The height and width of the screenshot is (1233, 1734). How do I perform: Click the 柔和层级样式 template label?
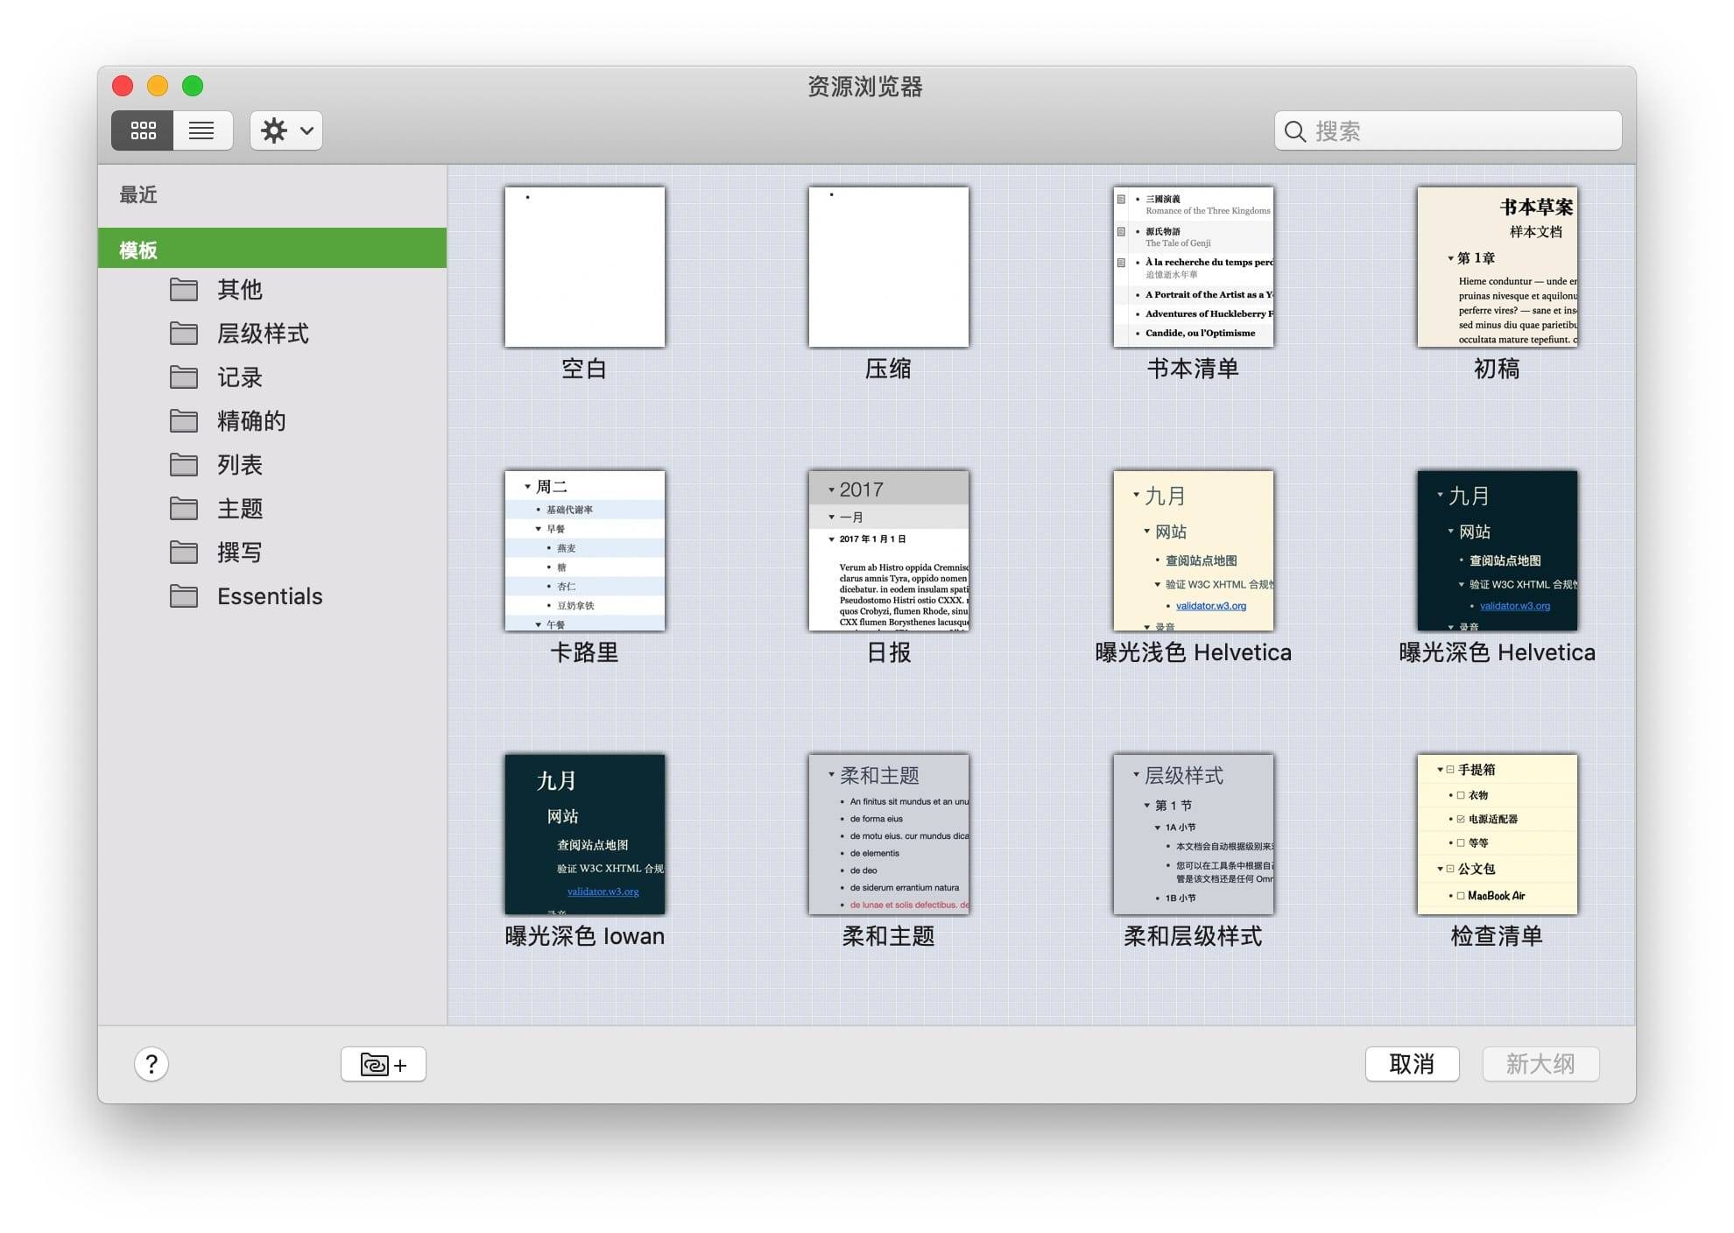click(x=1193, y=936)
